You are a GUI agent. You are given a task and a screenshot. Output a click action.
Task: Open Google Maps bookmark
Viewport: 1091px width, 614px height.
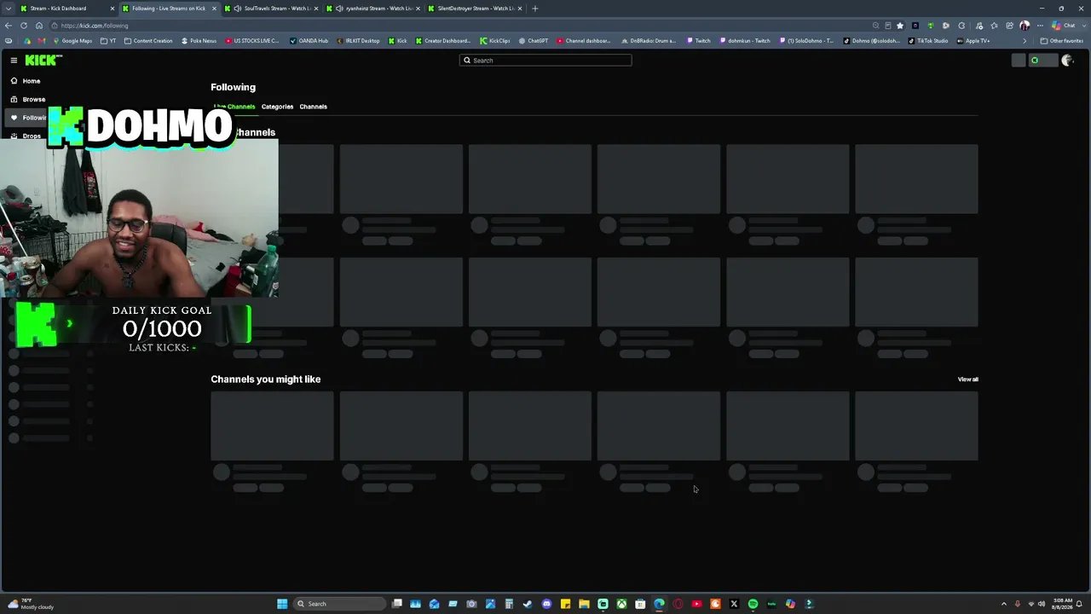click(72, 41)
